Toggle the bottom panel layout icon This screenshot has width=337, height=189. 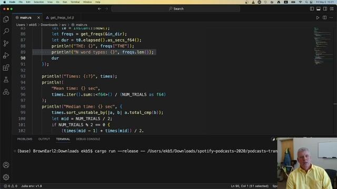(318, 9)
